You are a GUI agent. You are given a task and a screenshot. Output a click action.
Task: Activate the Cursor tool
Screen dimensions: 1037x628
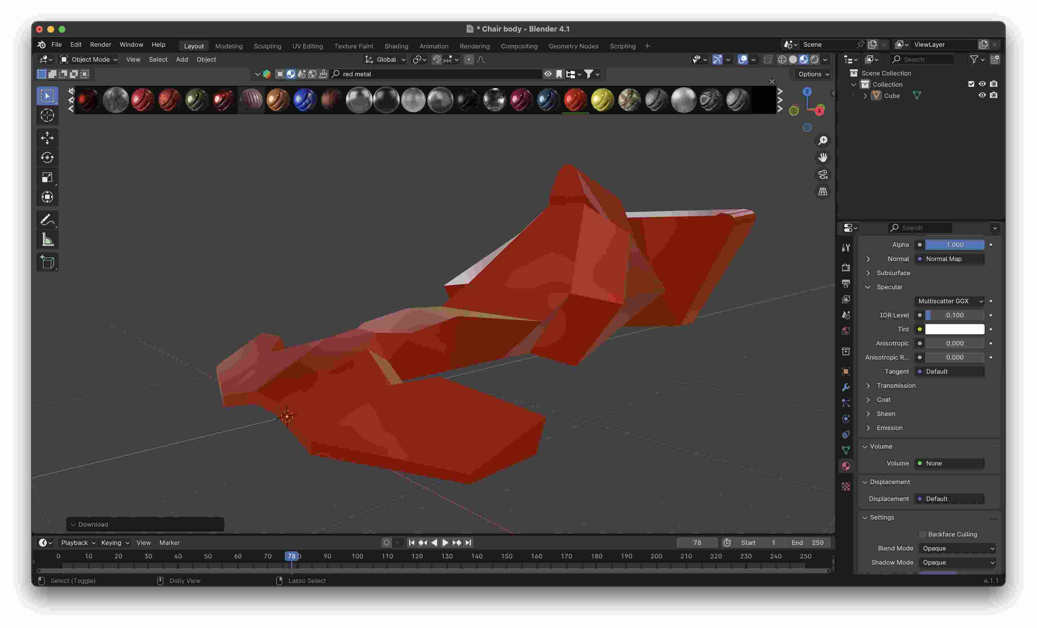pos(47,115)
